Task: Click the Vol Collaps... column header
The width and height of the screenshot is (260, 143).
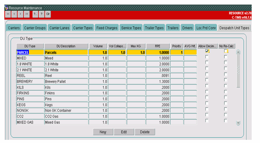Action: [x=117, y=46]
